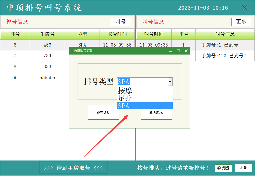
Task: Open the 更多 call records button
Action: 241,22
